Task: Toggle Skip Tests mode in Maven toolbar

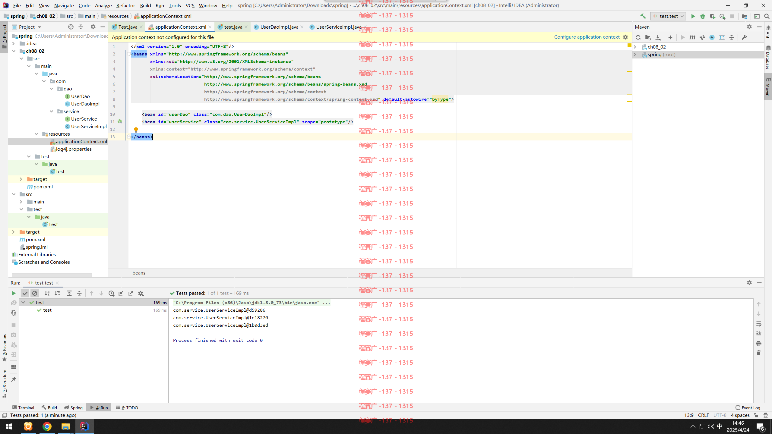Action: pyautogui.click(x=712, y=37)
